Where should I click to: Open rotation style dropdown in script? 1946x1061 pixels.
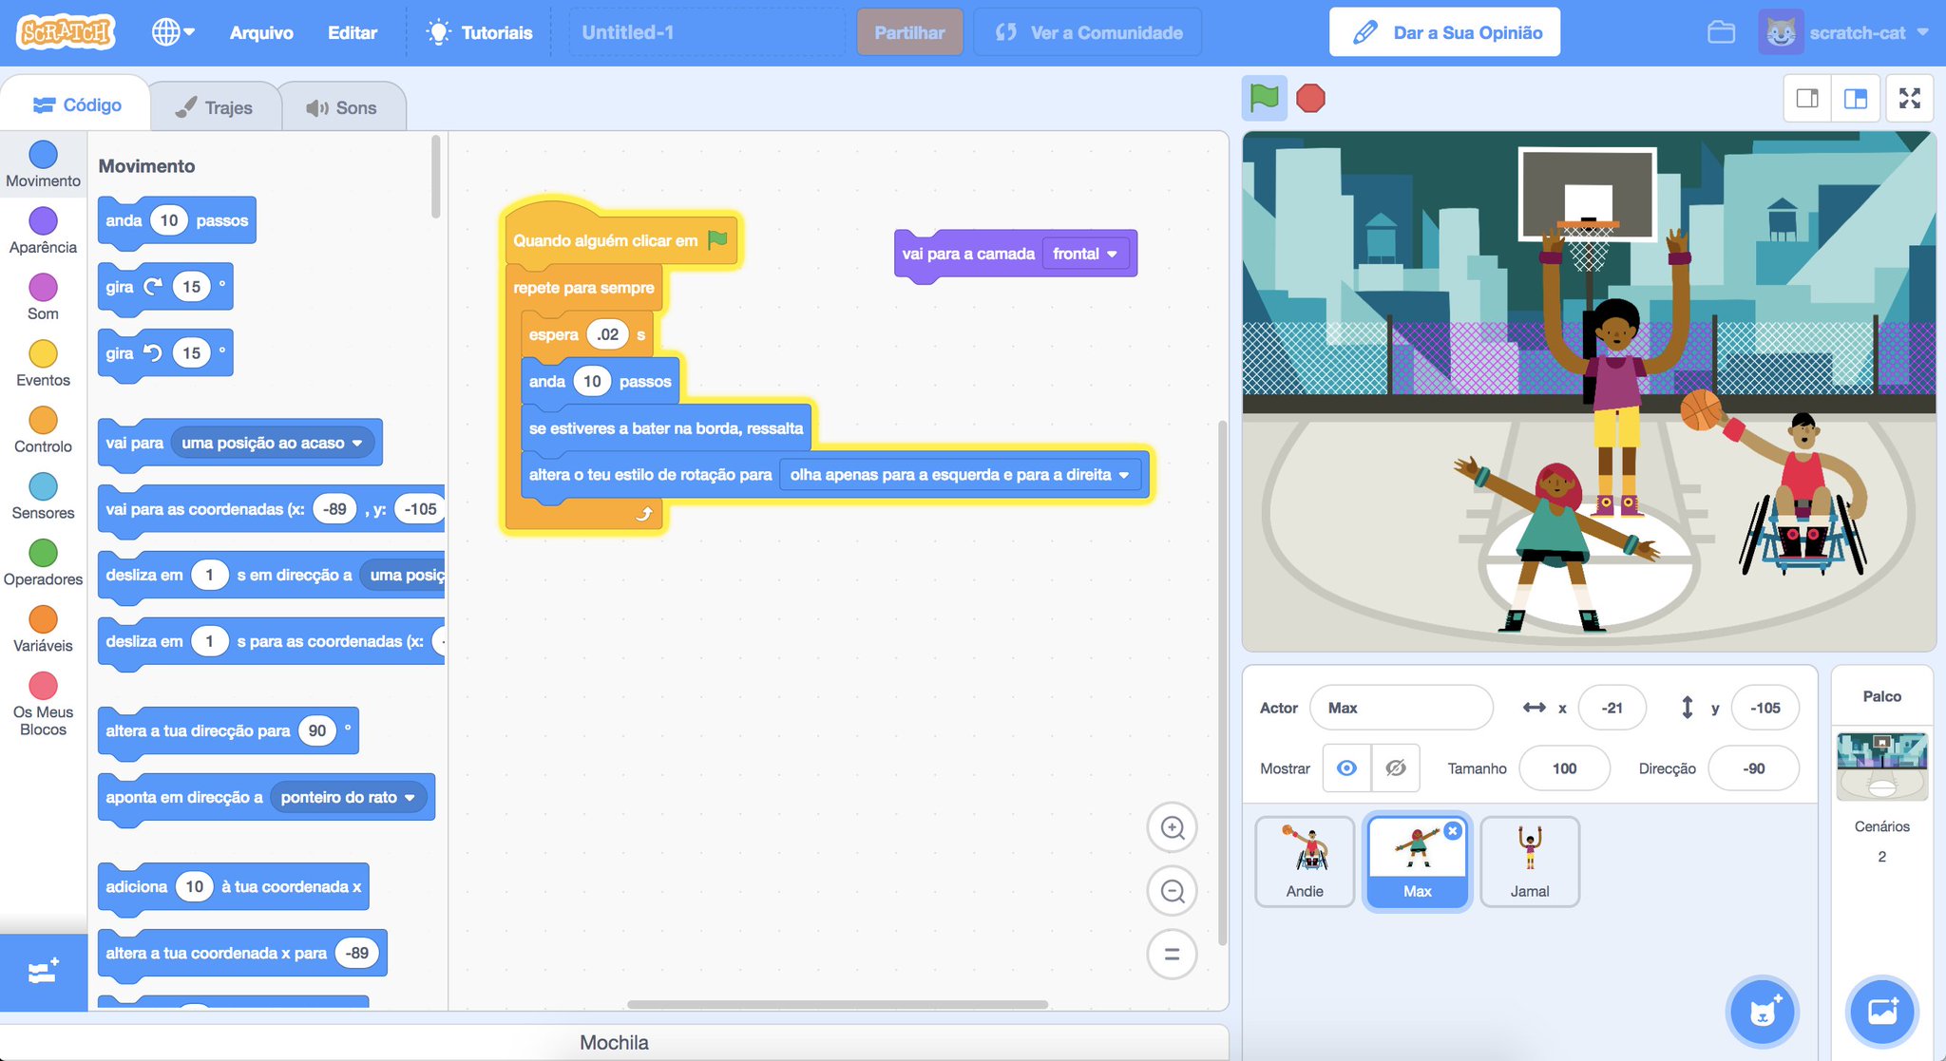[x=959, y=475]
